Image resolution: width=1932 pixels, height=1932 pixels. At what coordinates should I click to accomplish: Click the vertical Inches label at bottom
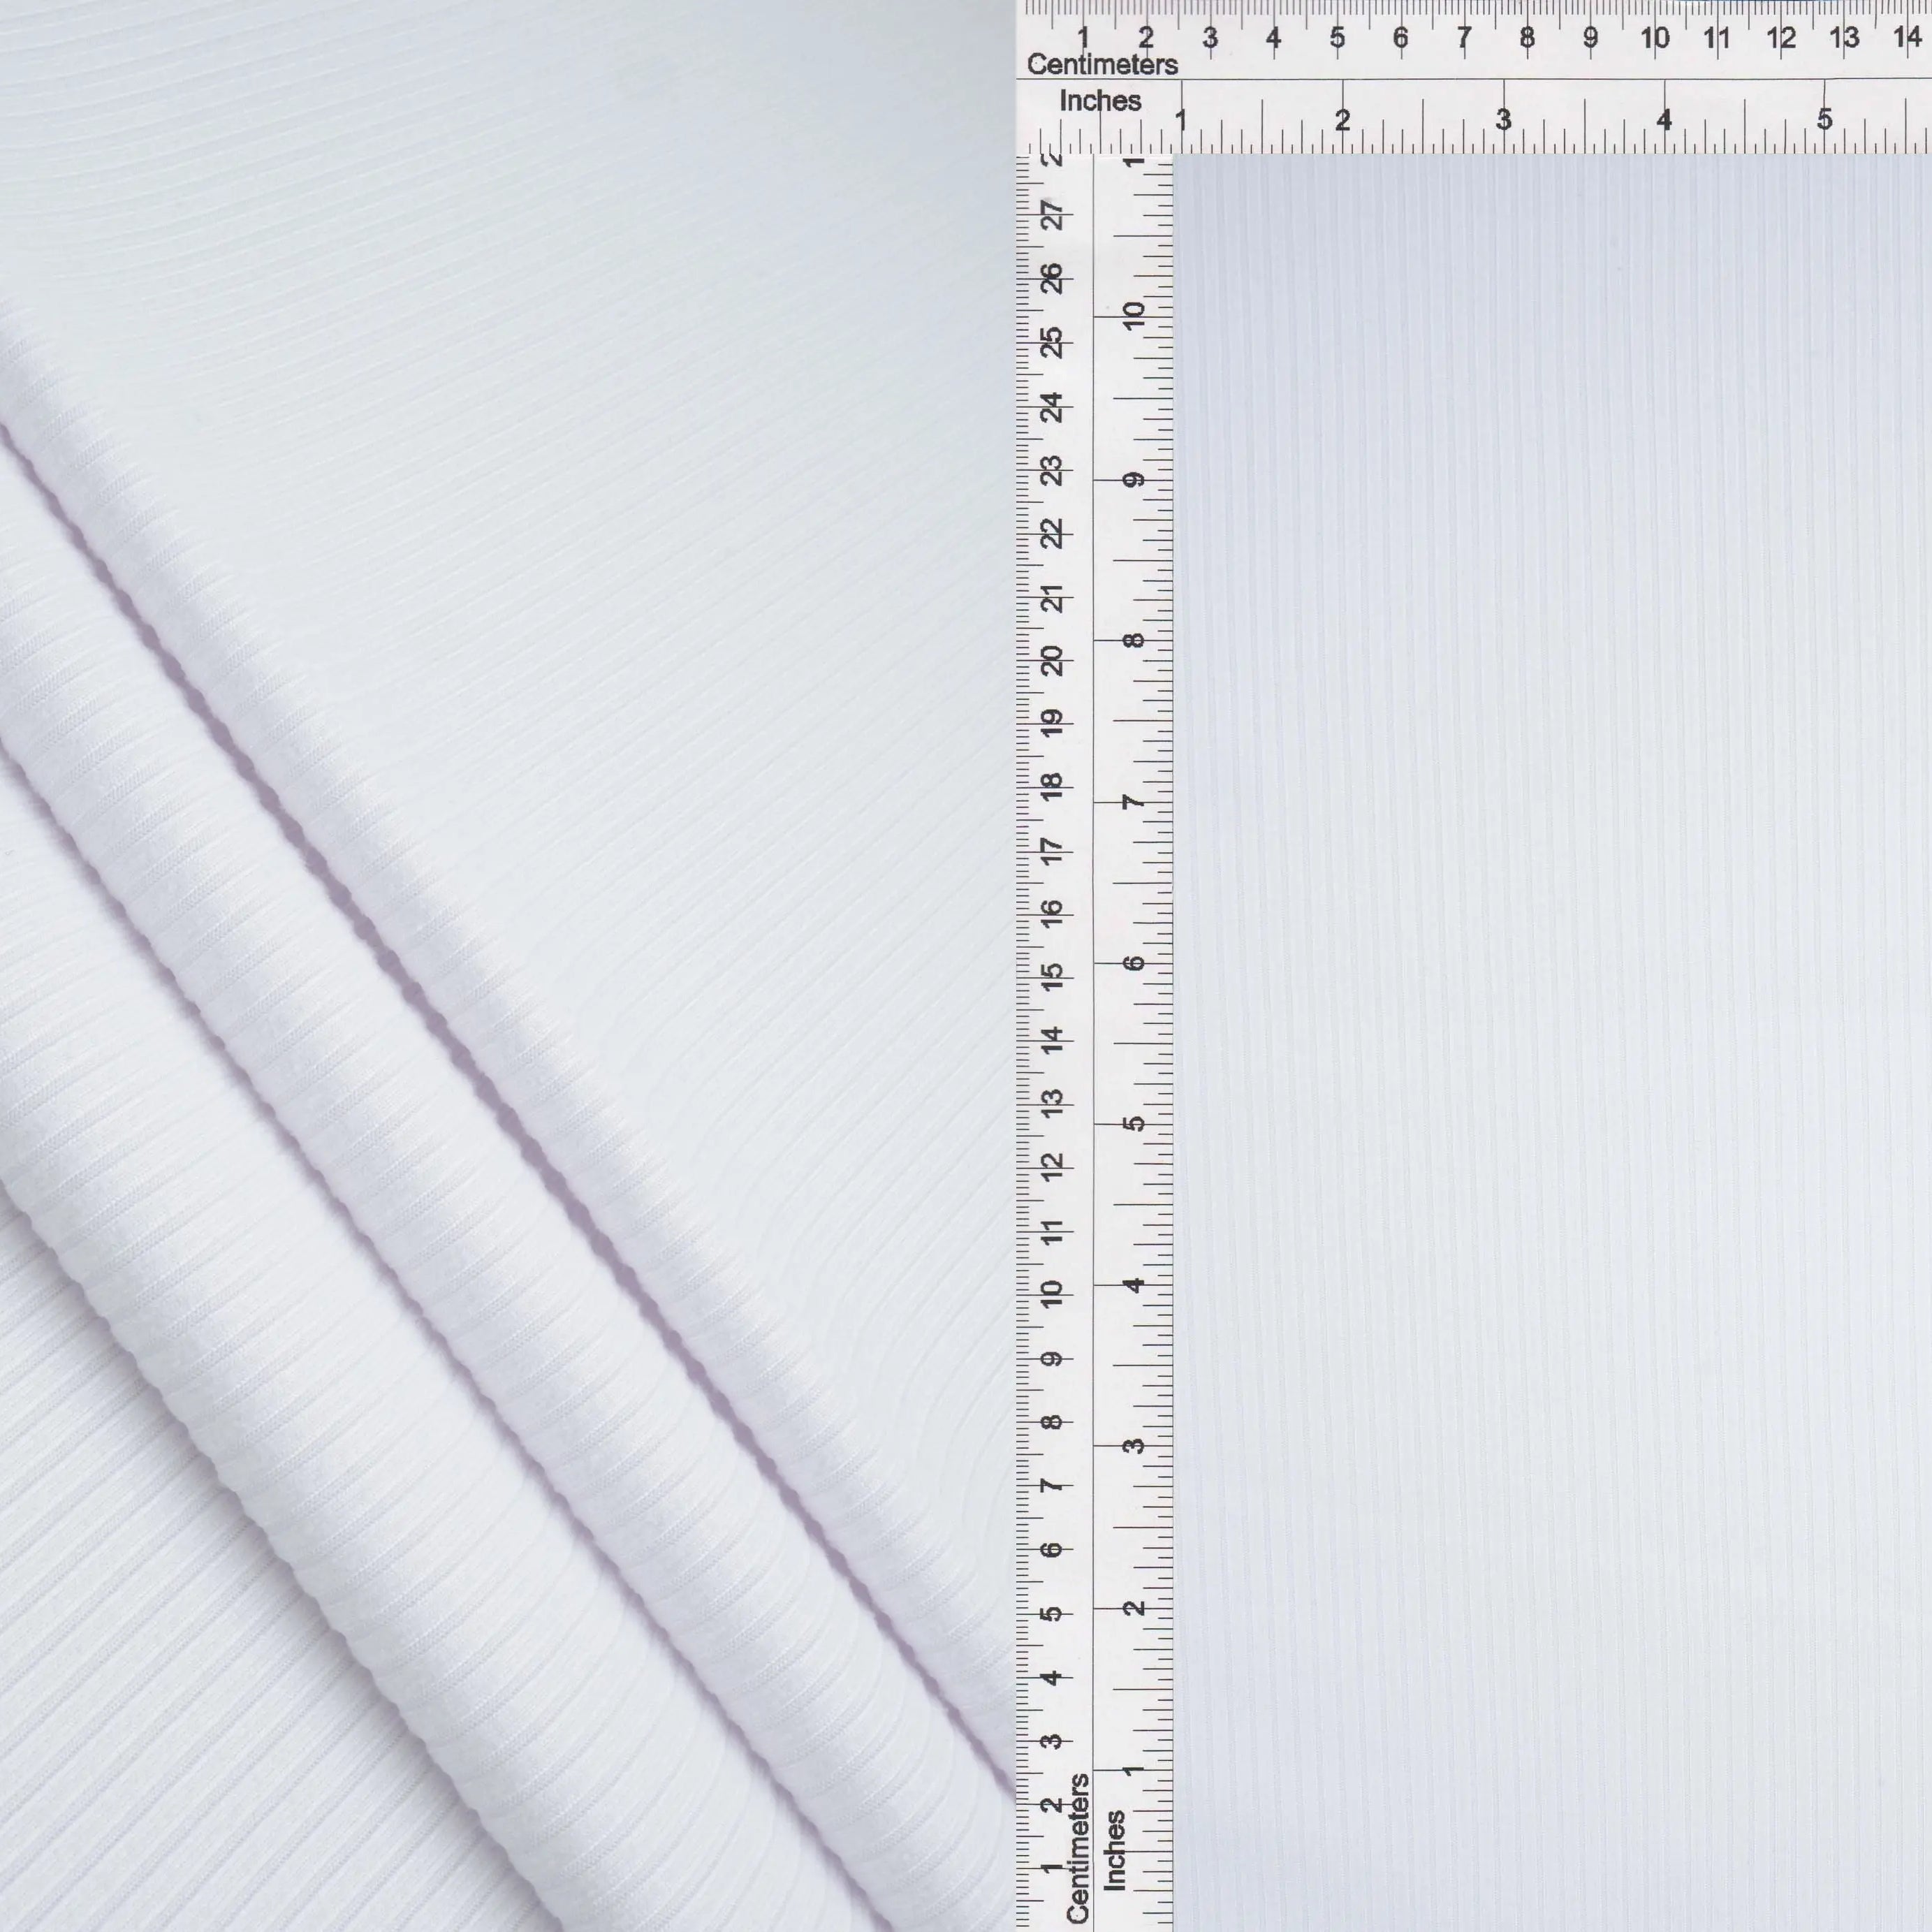pyautogui.click(x=1114, y=1850)
